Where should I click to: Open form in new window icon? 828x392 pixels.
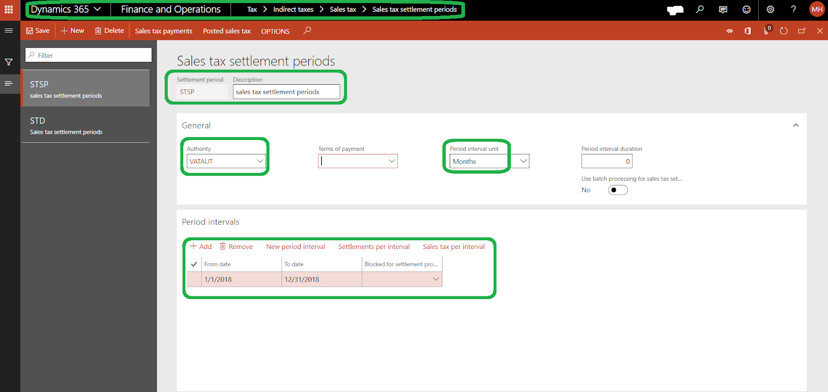(x=802, y=31)
